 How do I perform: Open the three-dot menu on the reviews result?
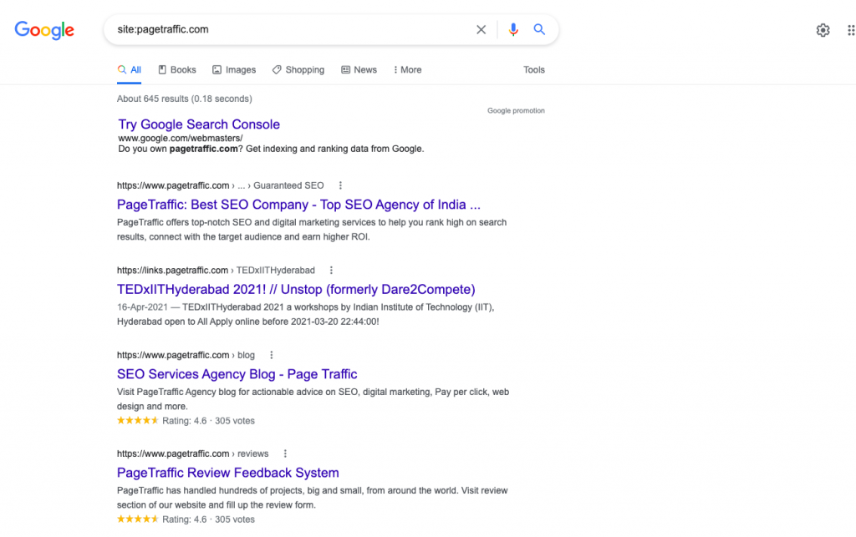tap(284, 453)
